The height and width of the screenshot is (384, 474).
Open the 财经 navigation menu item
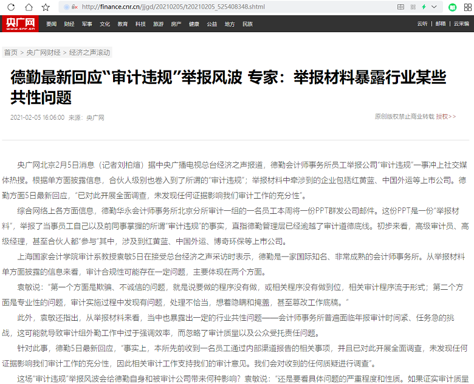coord(69,24)
